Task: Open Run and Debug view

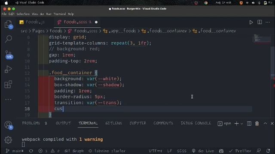Action: point(8,69)
